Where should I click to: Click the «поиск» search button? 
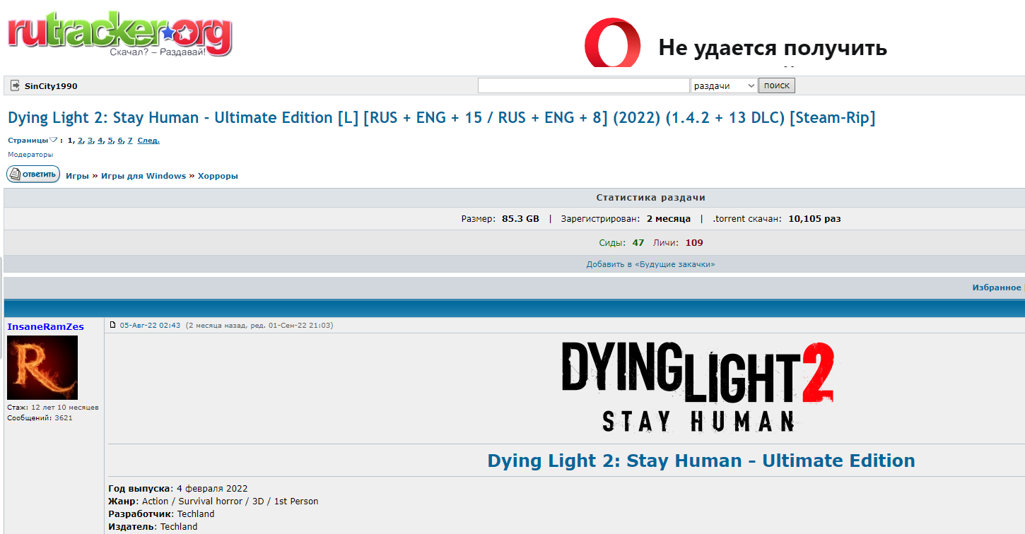777,85
